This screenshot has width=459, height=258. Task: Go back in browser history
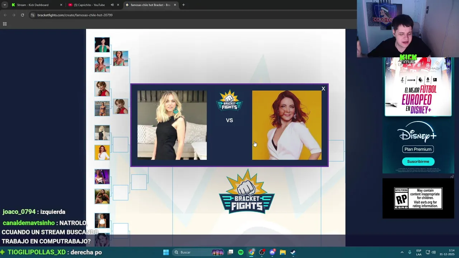point(5,15)
